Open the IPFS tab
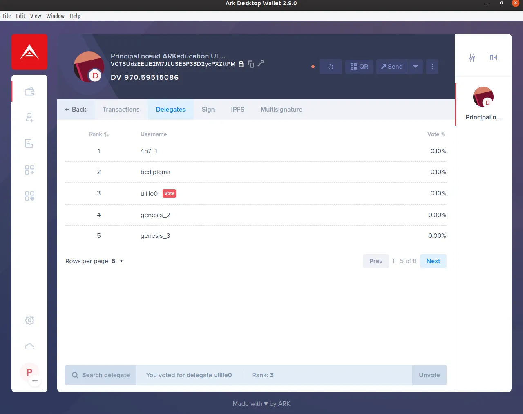The image size is (523, 414). point(237,110)
